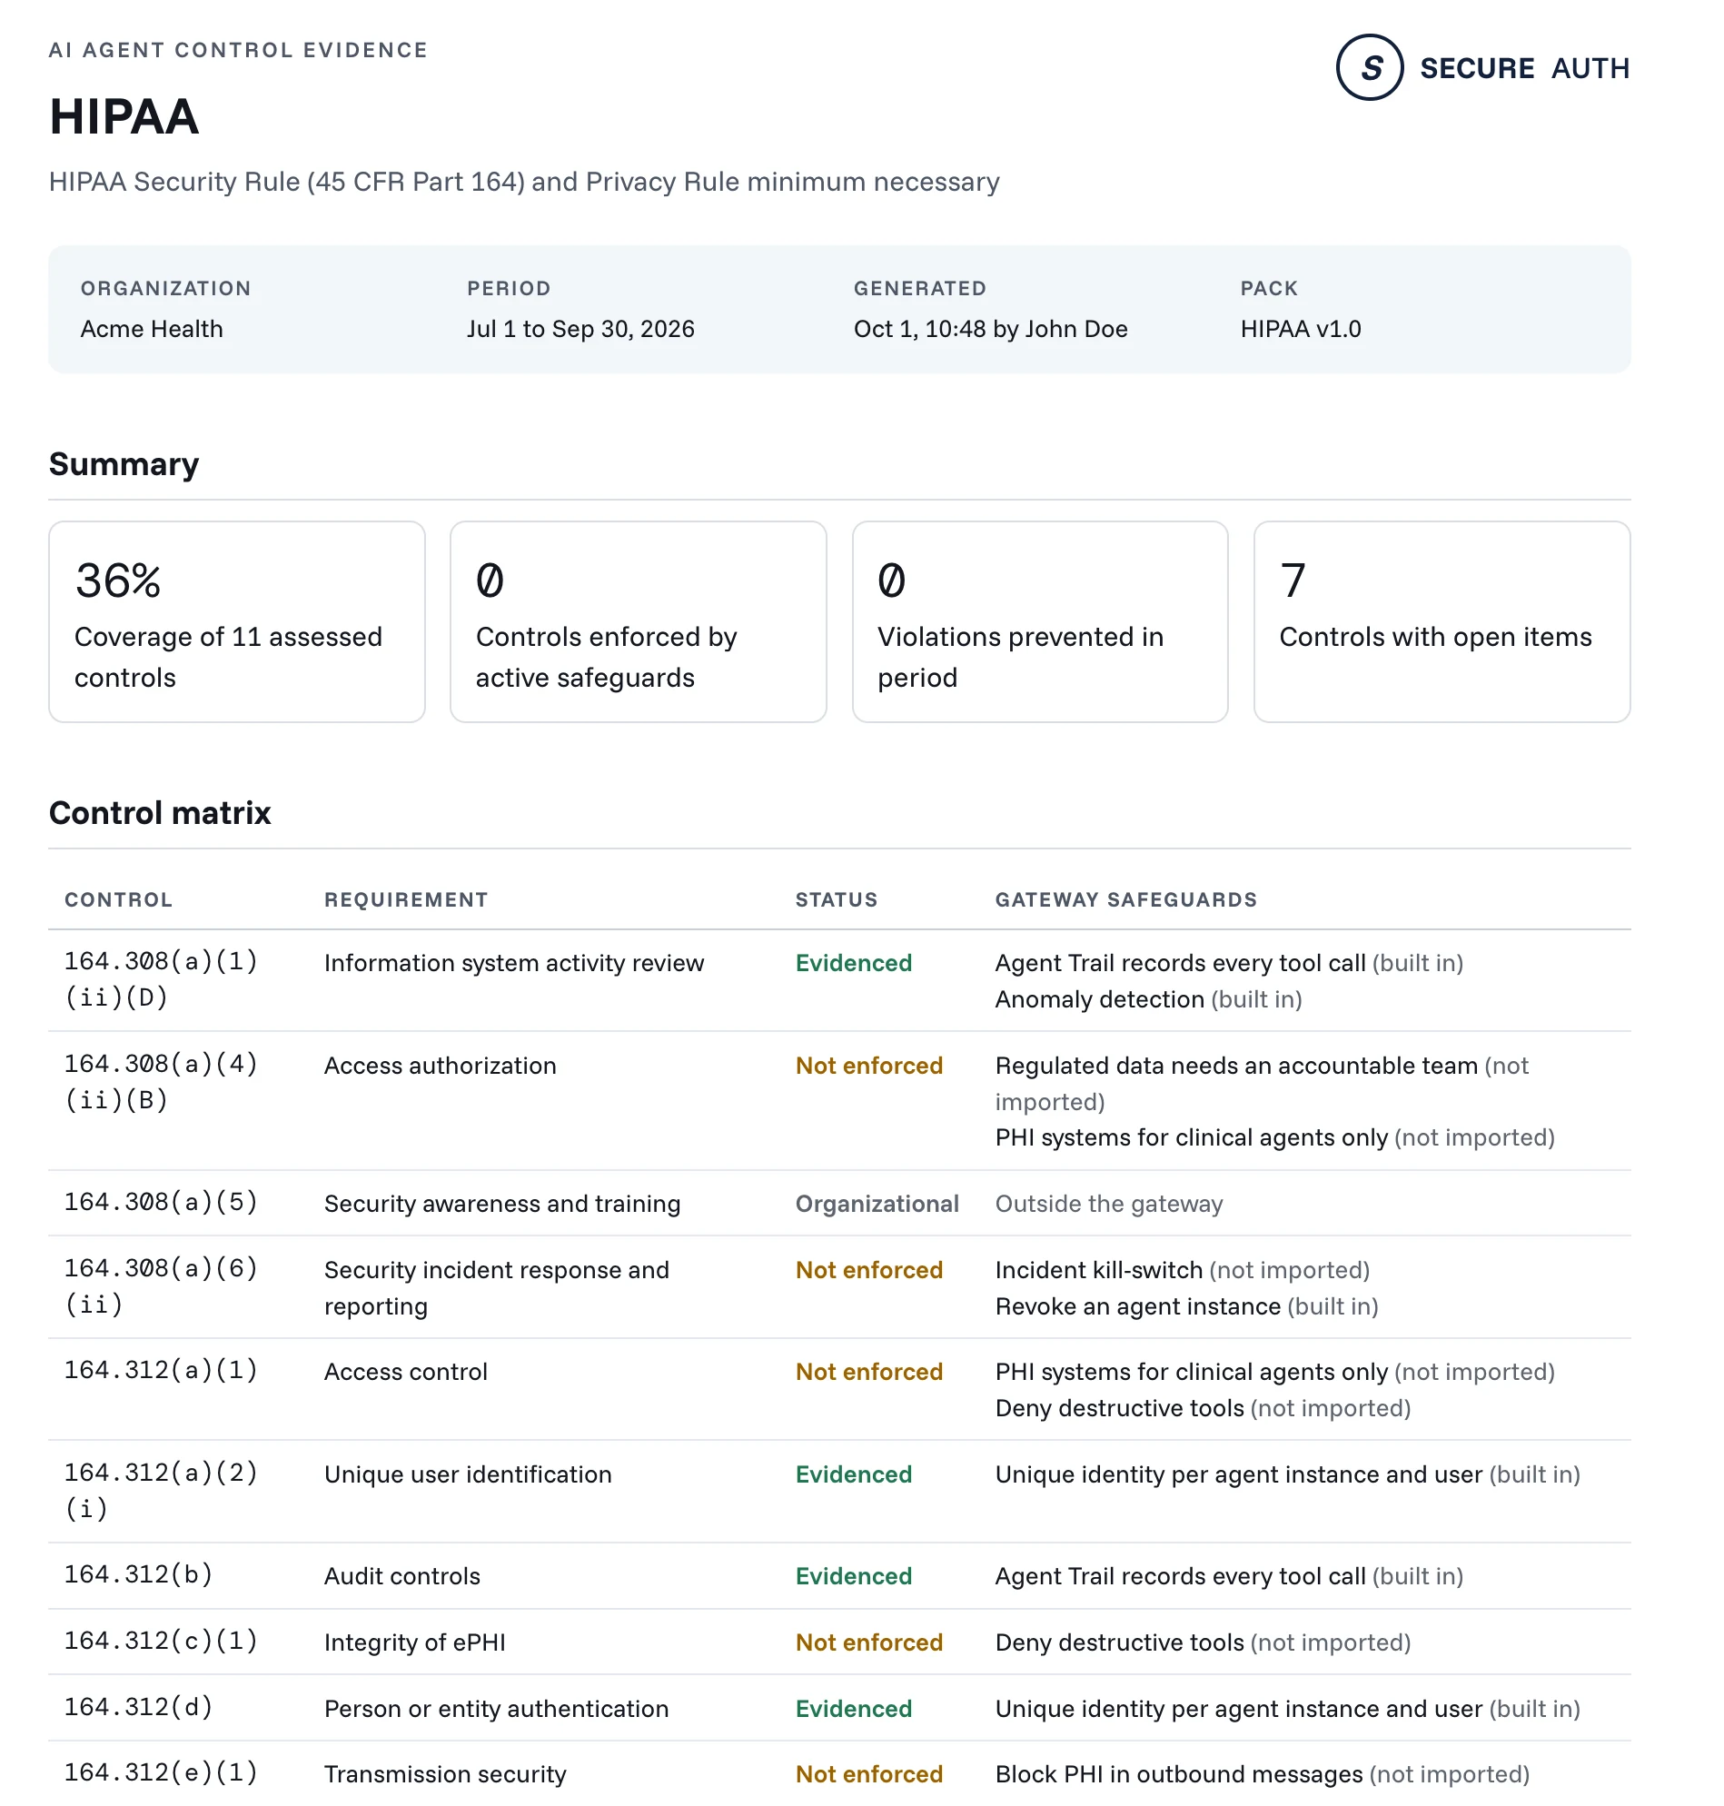This screenshot has width=1724, height=1806.
Task: Click Incident kill-switch (not imported) safeguard
Action: (x=1182, y=1269)
